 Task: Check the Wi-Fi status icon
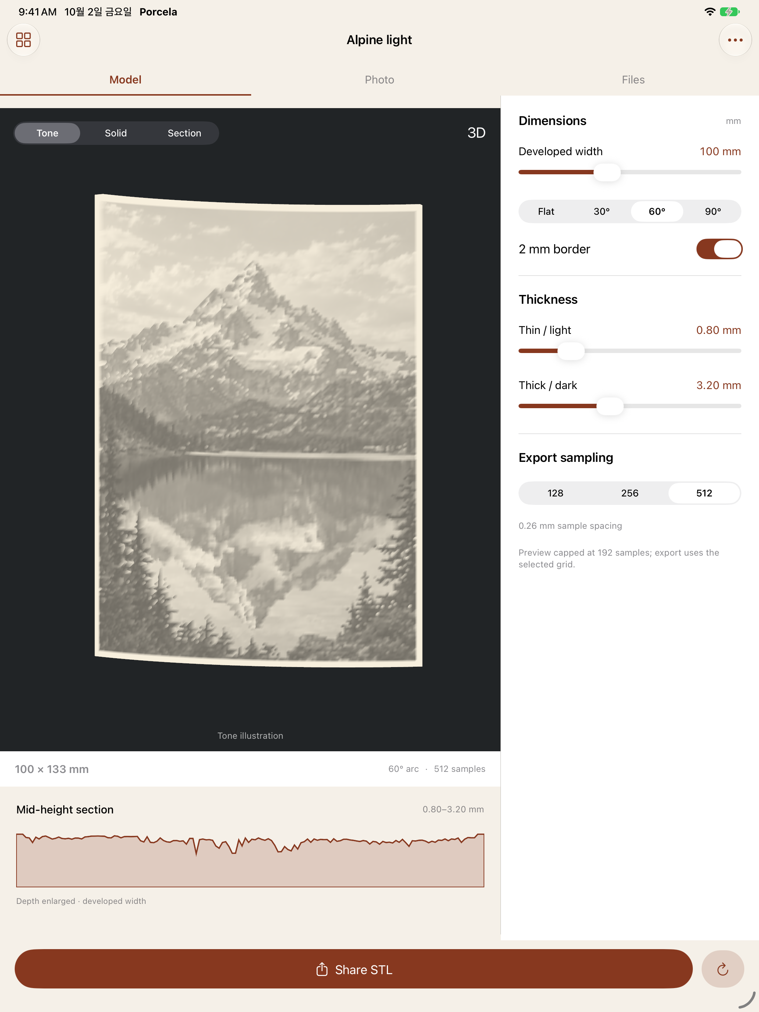pos(710,12)
